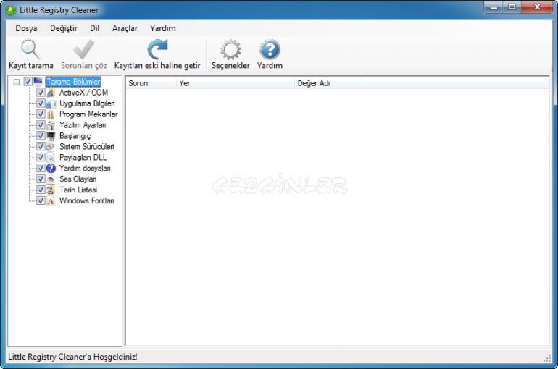The width and height of the screenshot is (558, 369).
Task: Toggle the Ses Olayları checkbox
Action: pyautogui.click(x=41, y=179)
